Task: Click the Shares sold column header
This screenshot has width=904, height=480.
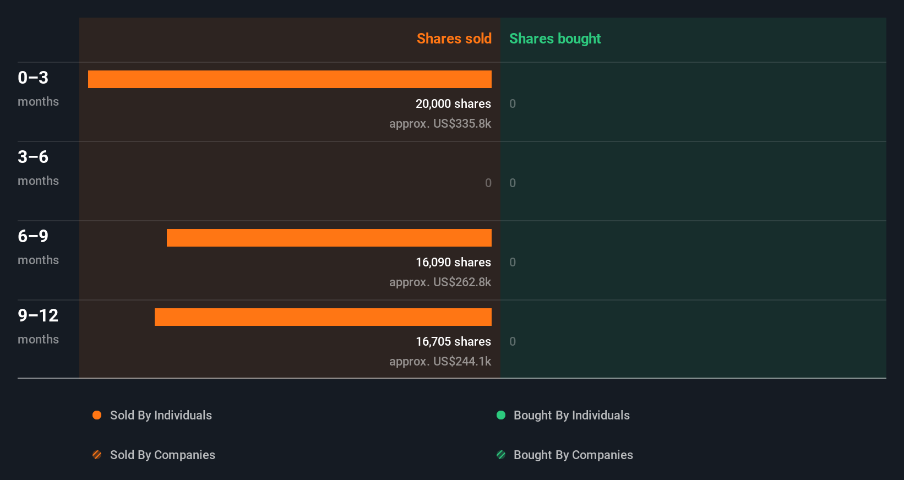Action: [x=454, y=39]
